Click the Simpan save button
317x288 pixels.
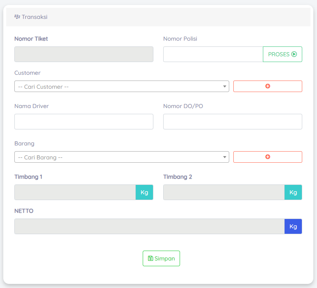[161, 258]
